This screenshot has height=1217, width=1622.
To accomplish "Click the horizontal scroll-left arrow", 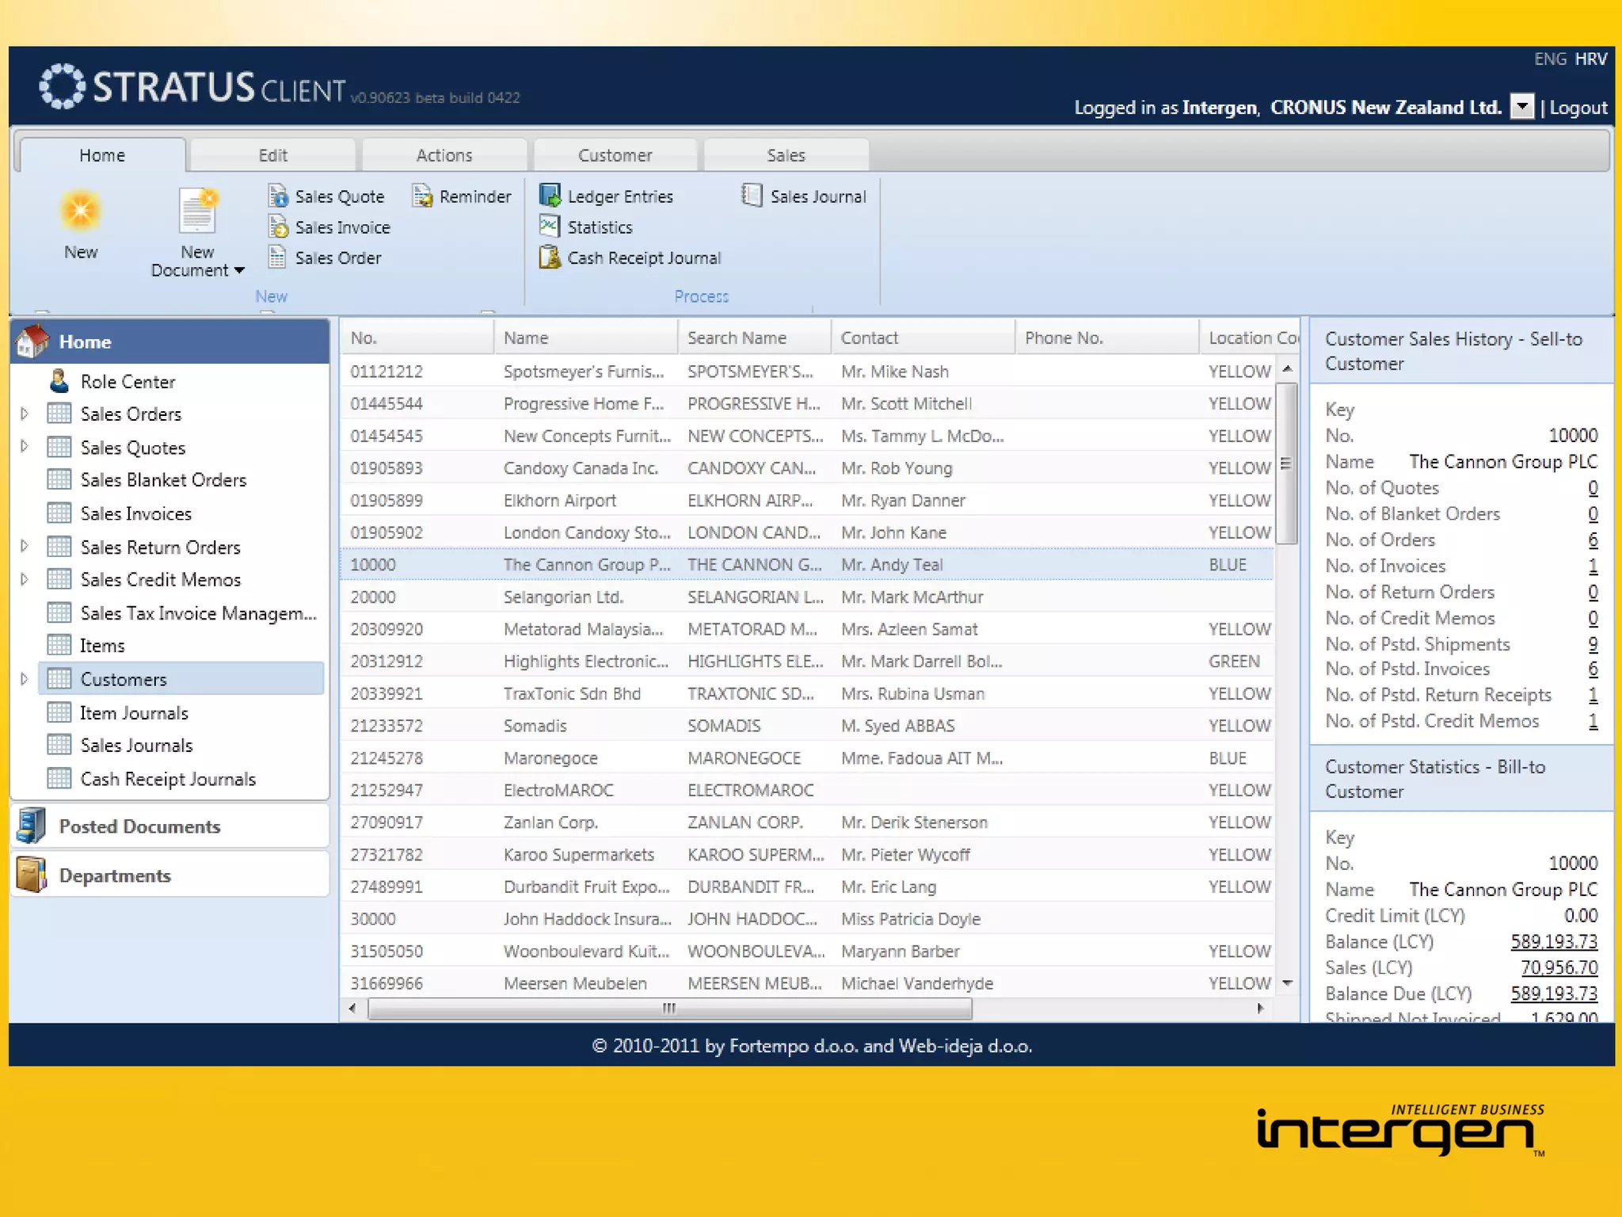I will 353,1009.
